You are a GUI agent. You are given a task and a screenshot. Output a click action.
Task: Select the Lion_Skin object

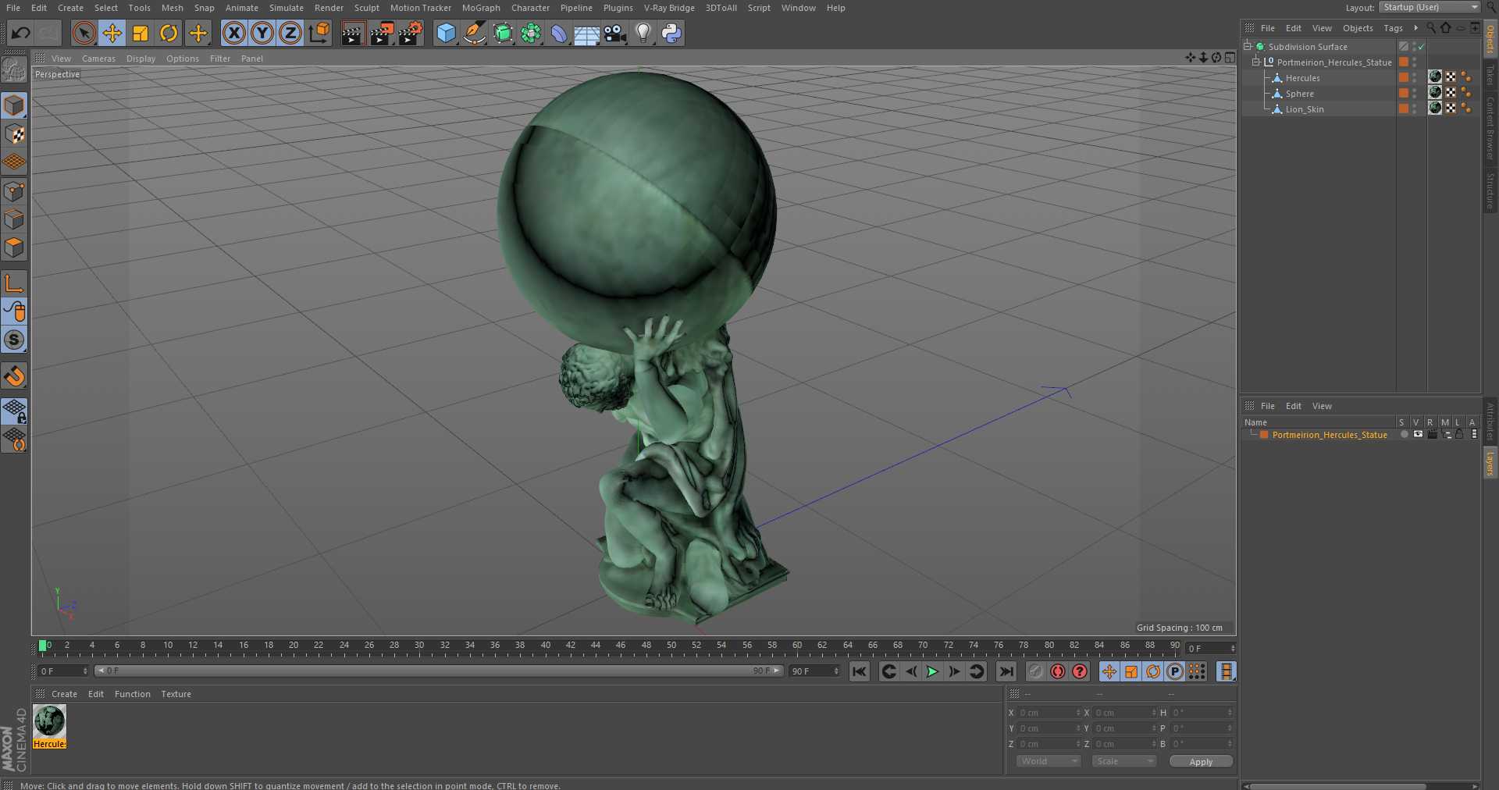pos(1305,109)
